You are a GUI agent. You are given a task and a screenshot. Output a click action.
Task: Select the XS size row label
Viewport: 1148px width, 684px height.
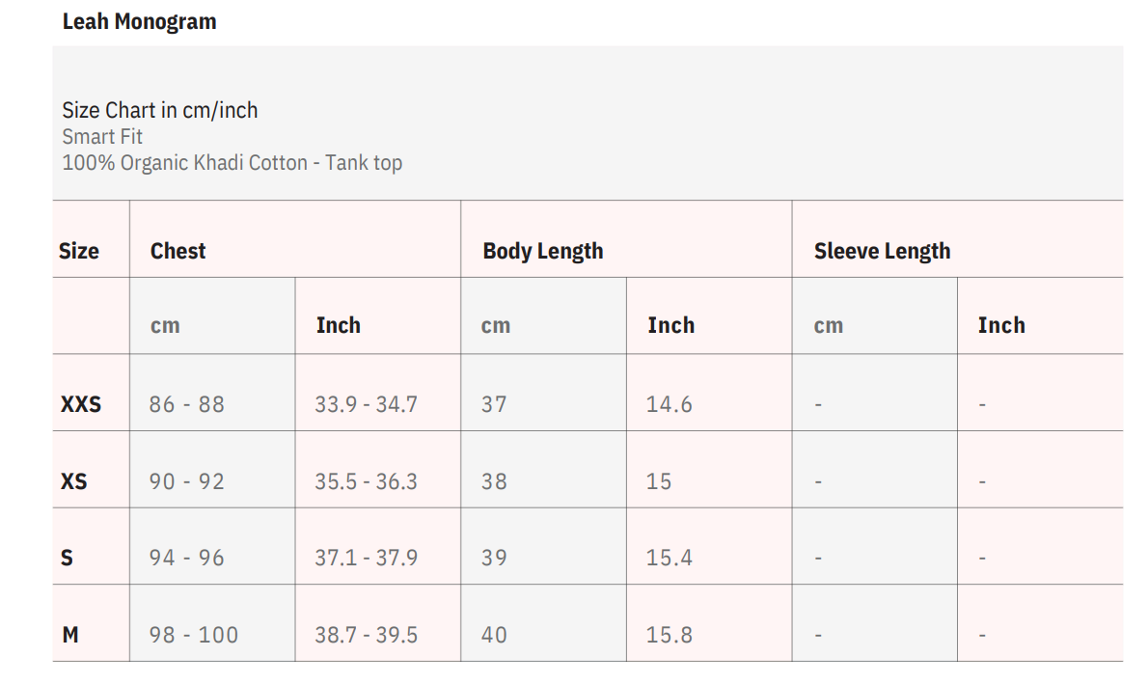74,480
